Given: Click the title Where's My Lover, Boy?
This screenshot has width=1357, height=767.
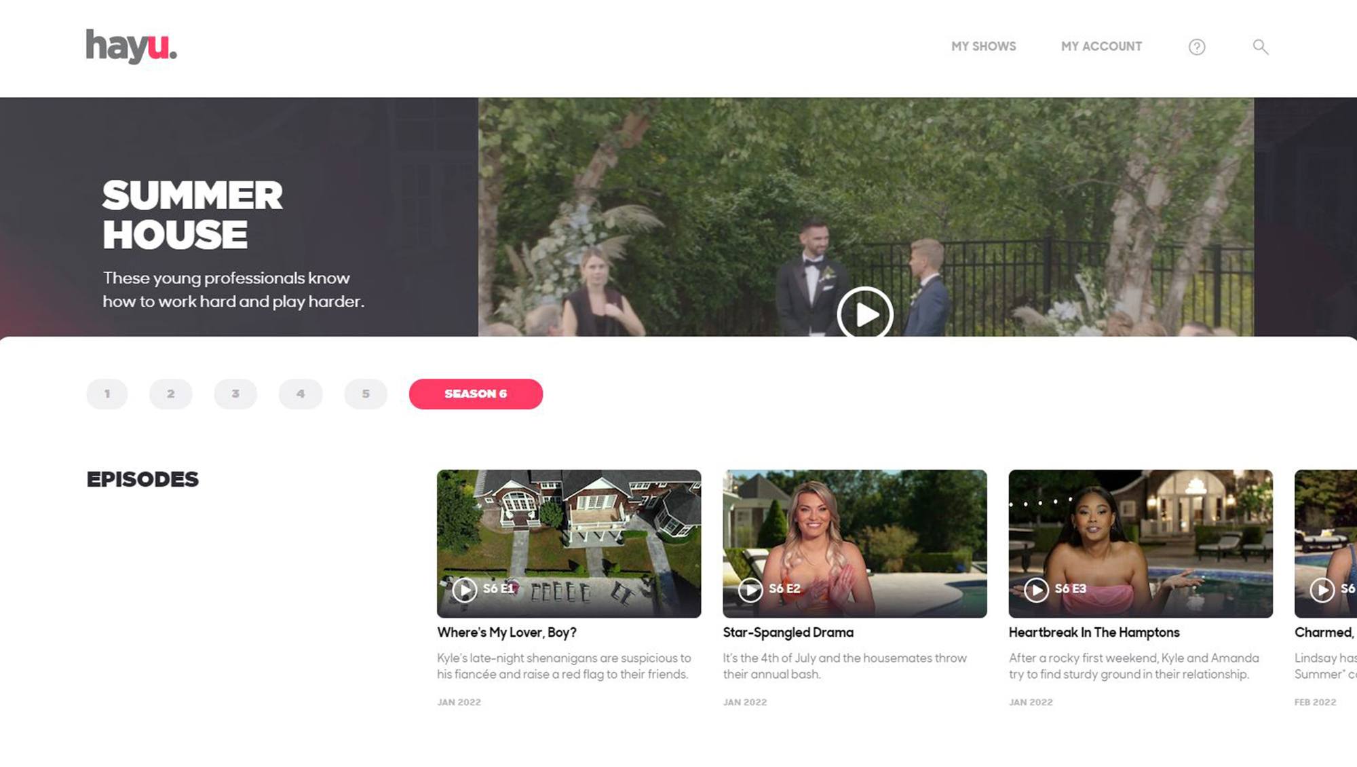Looking at the screenshot, I should click(507, 632).
